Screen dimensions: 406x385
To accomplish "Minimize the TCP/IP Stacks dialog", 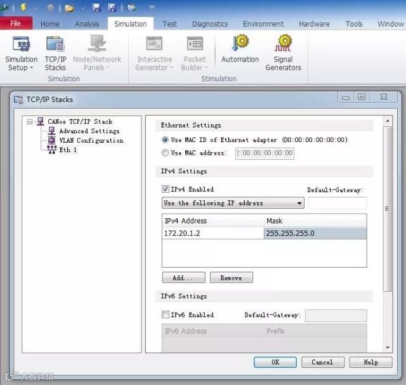I will [x=346, y=97].
